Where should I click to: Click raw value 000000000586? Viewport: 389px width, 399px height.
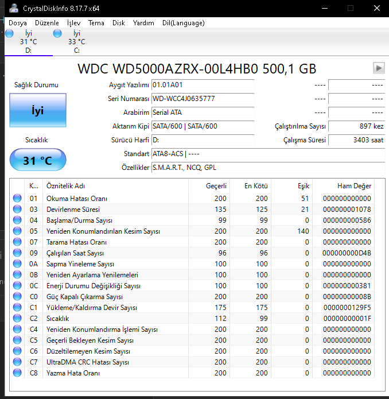pos(347,220)
